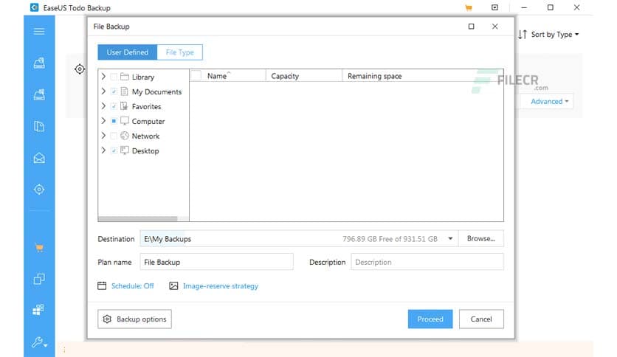Click the boxed down-arrow icon in title bar
This screenshot has height=357, width=617.
(x=494, y=7)
